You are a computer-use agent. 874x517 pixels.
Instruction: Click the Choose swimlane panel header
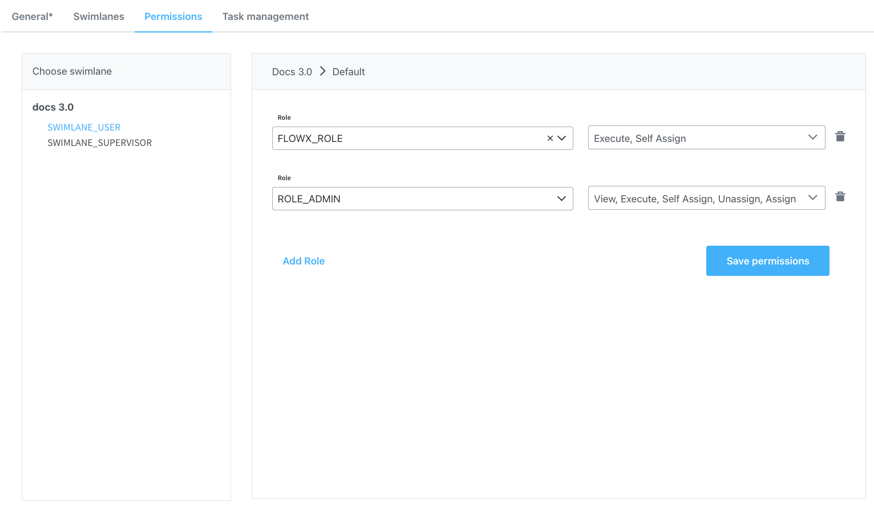(x=126, y=71)
